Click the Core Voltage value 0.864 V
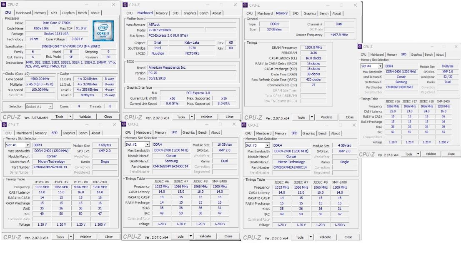The height and width of the screenshot is (259, 461). [77, 39]
